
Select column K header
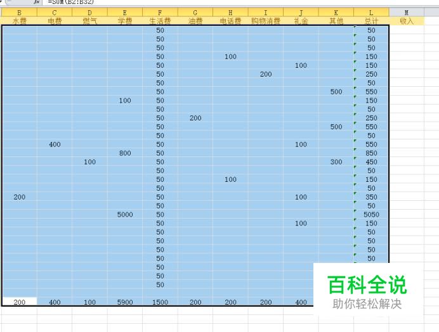[x=336, y=12]
